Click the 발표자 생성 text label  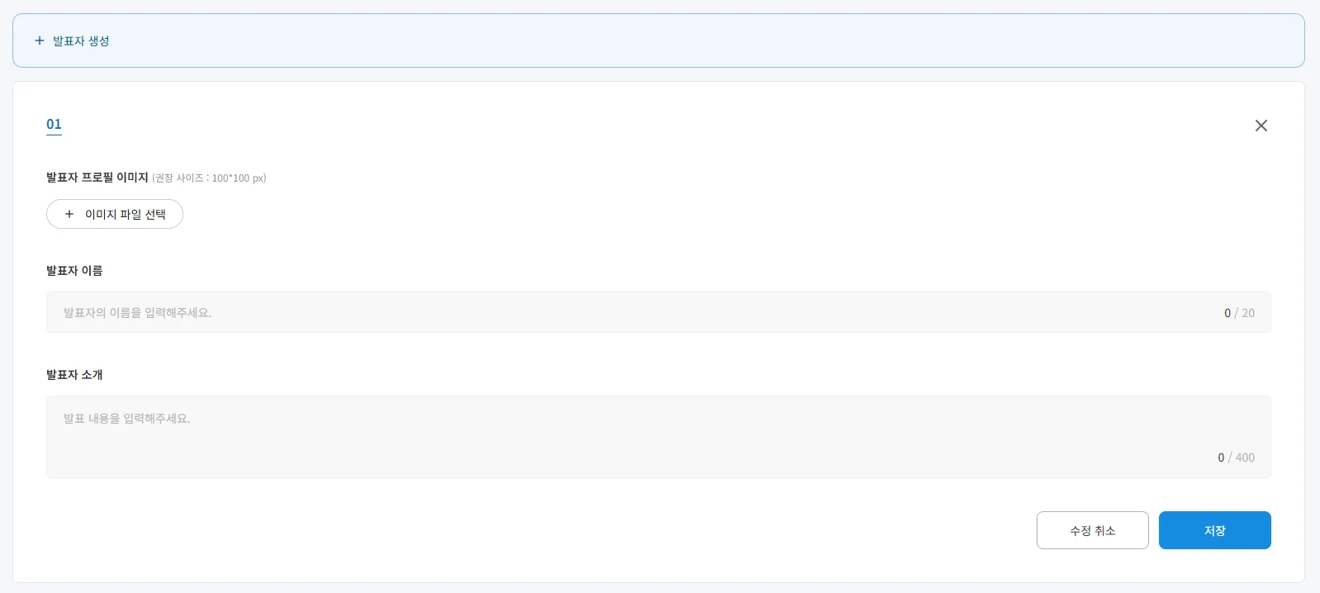[x=81, y=41]
